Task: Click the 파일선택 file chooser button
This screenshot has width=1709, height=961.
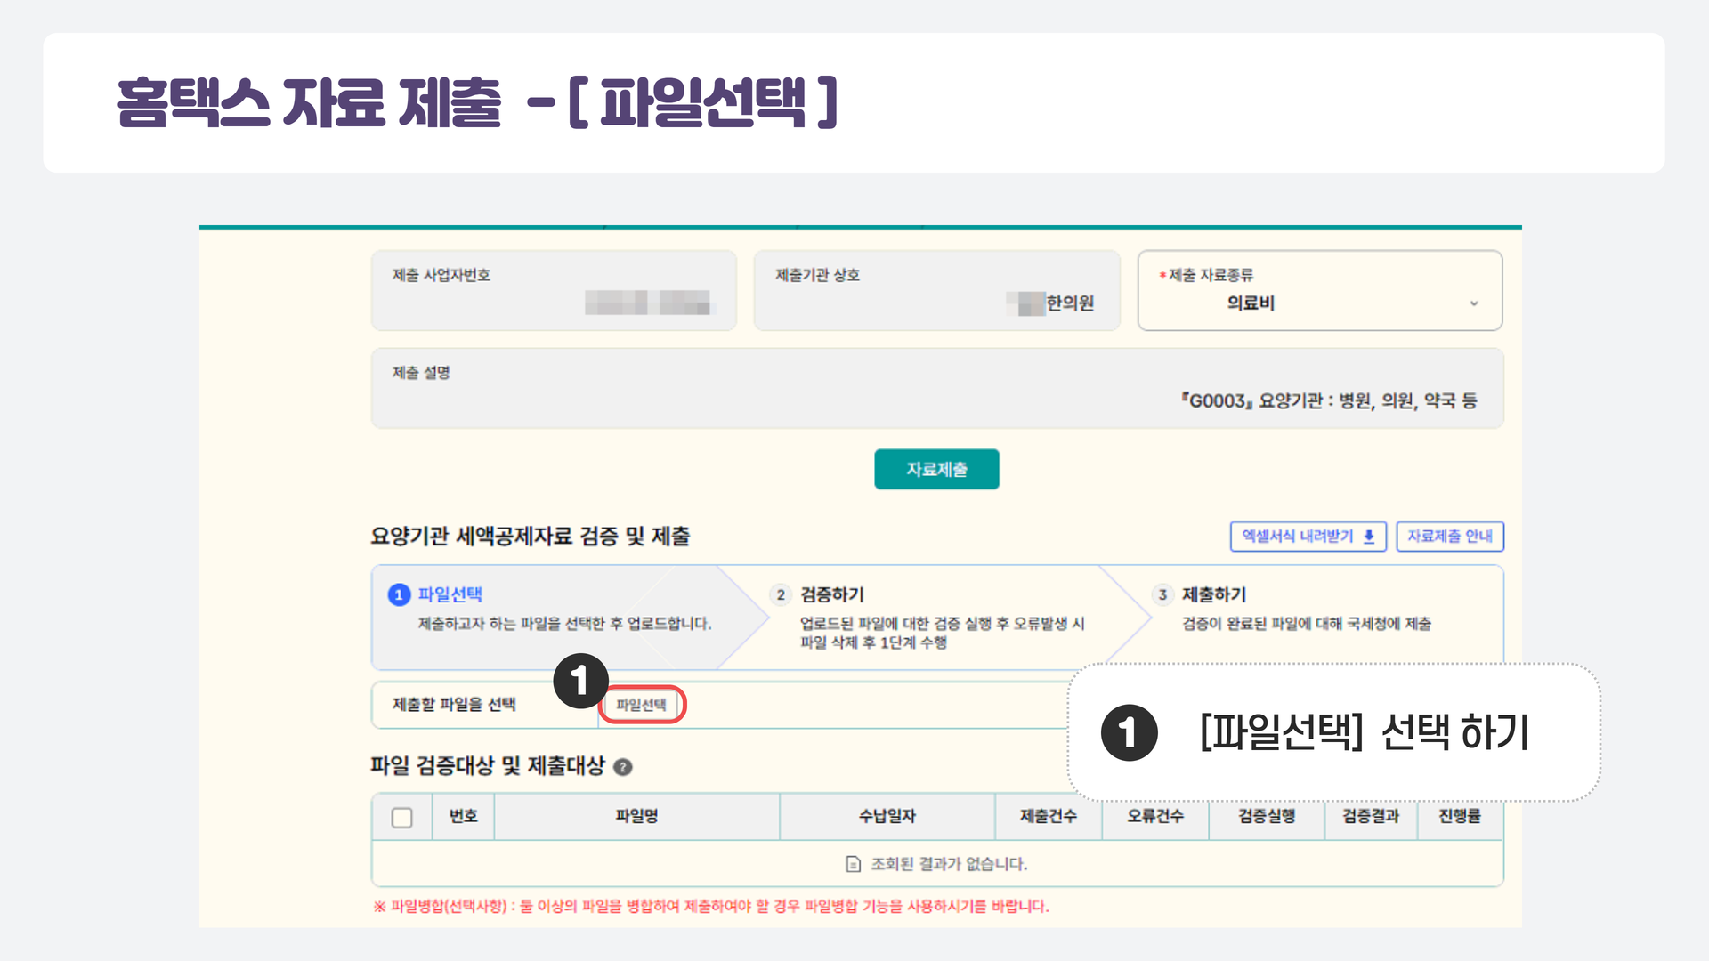Action: pyautogui.click(x=641, y=705)
